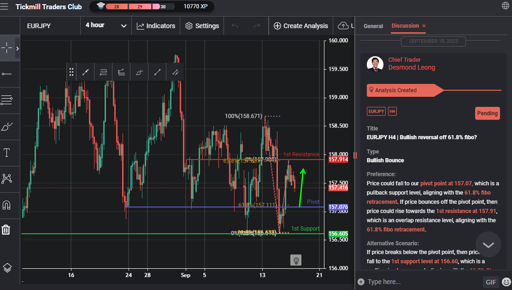The image size is (512, 290).
Task: Click the 157.914 resistance price label
Action: coord(338,160)
